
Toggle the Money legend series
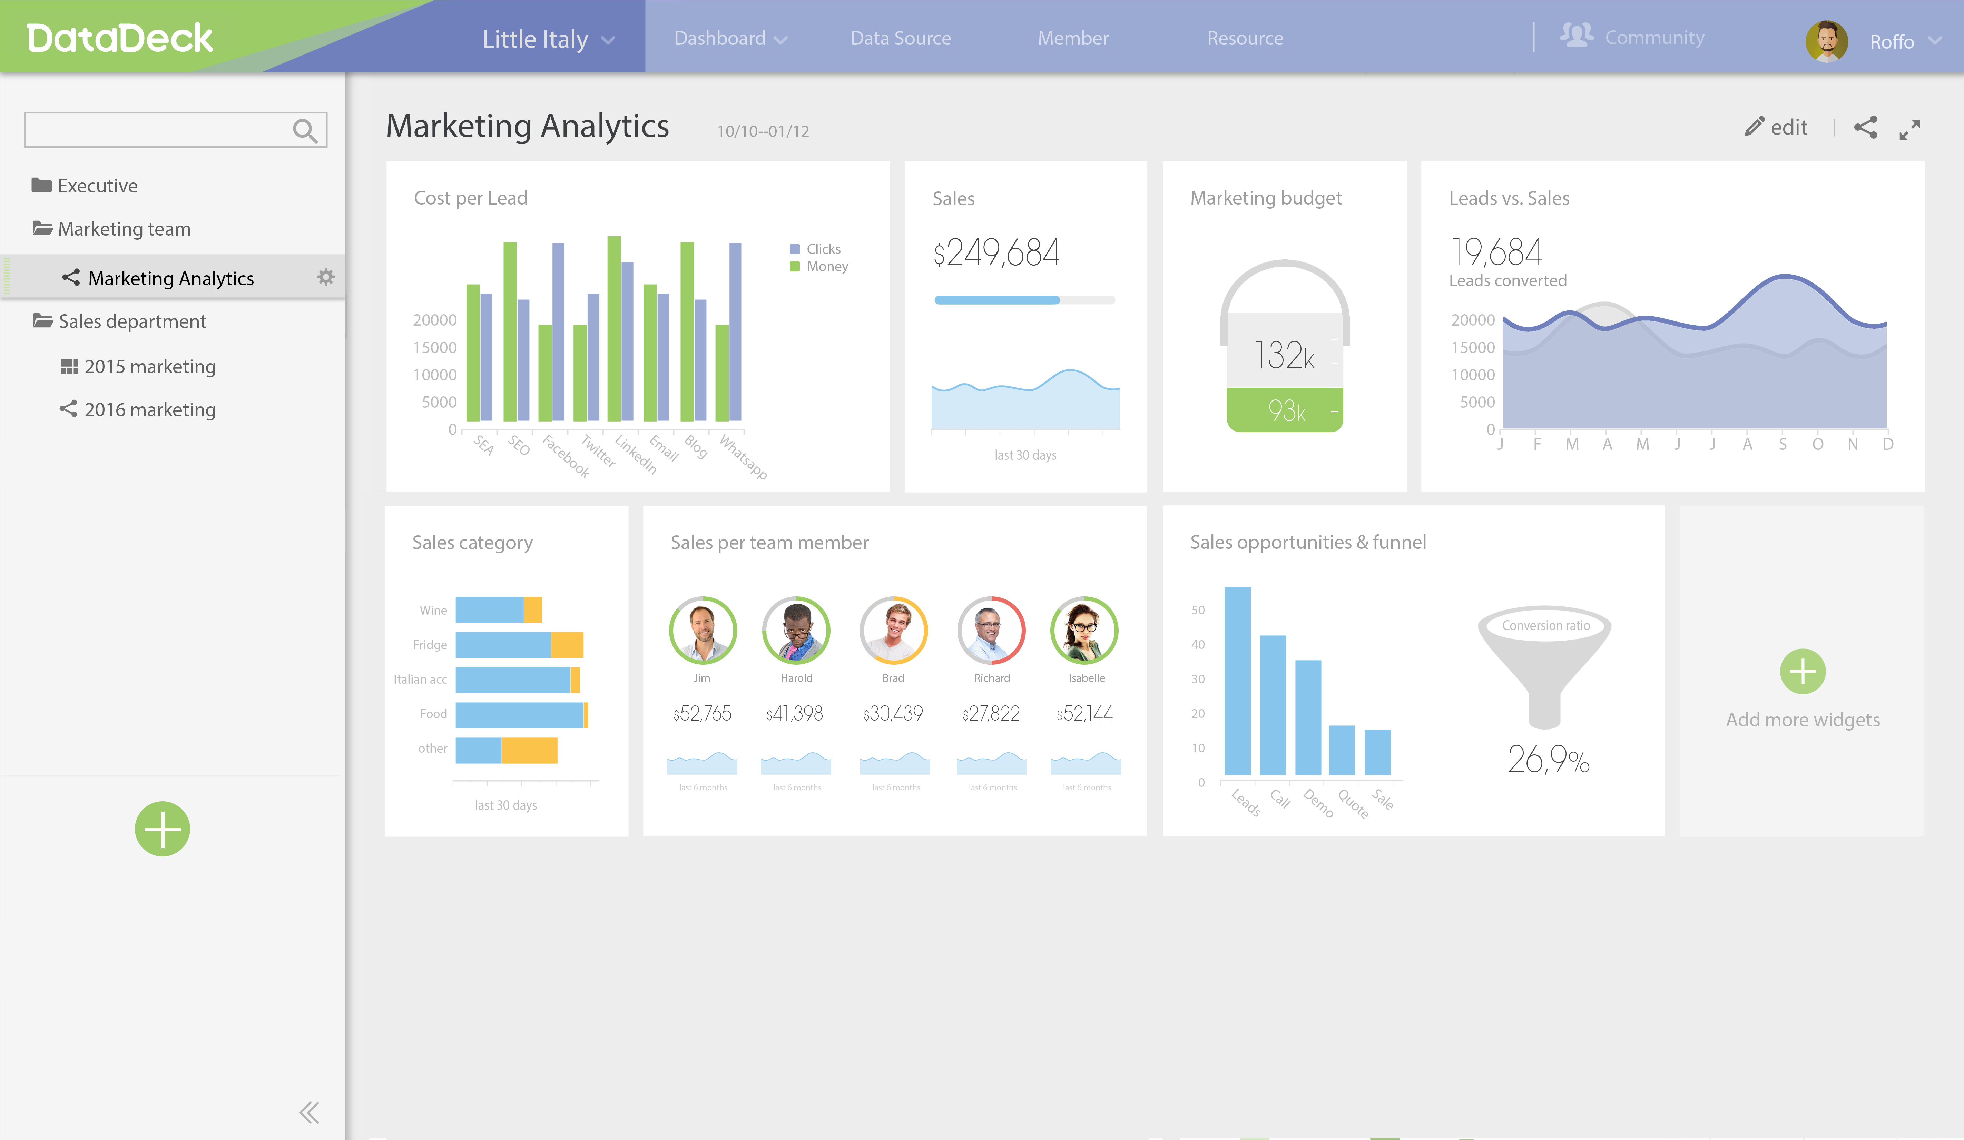coord(818,267)
